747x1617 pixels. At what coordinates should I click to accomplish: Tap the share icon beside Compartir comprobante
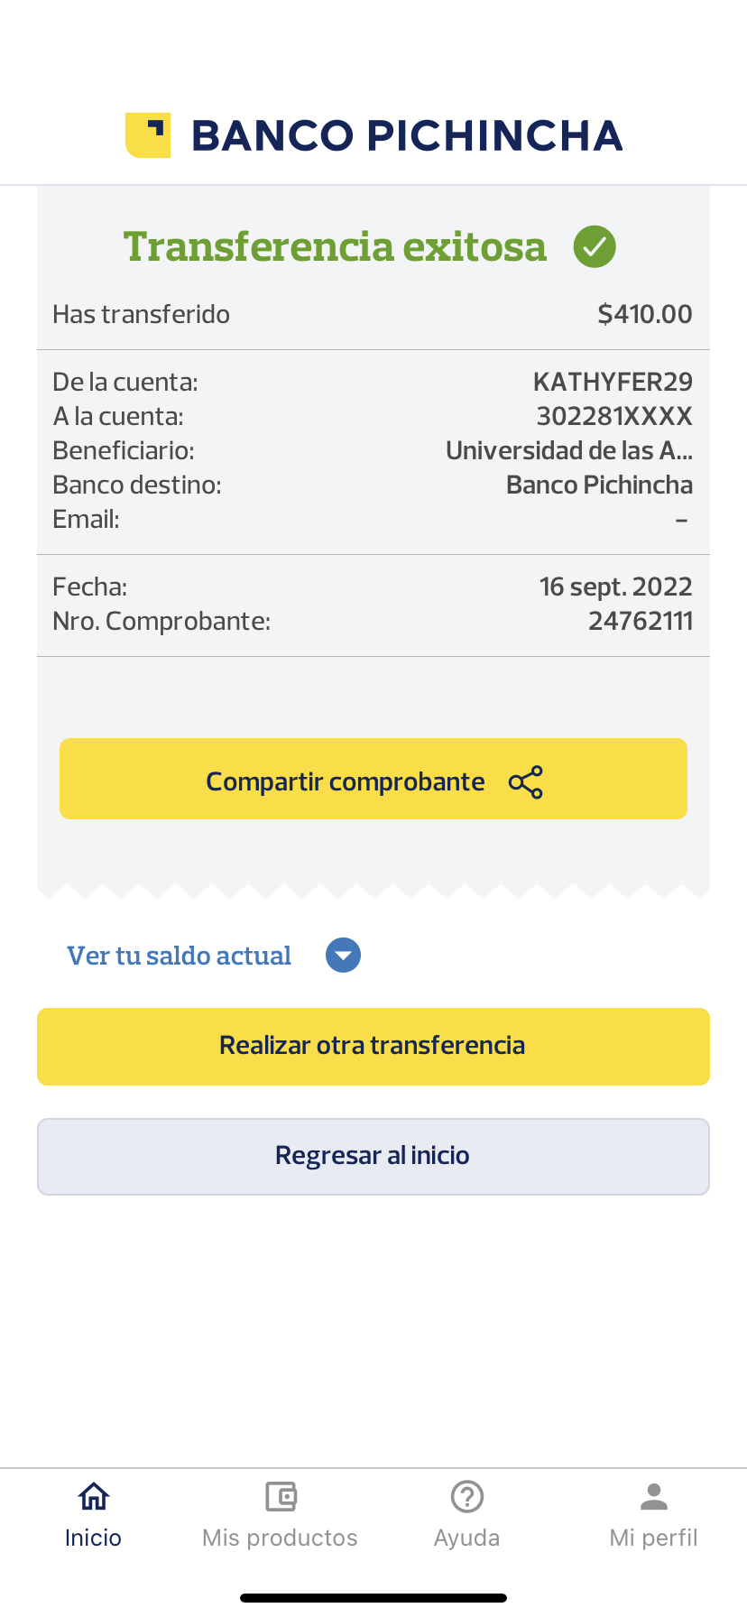[x=526, y=782]
